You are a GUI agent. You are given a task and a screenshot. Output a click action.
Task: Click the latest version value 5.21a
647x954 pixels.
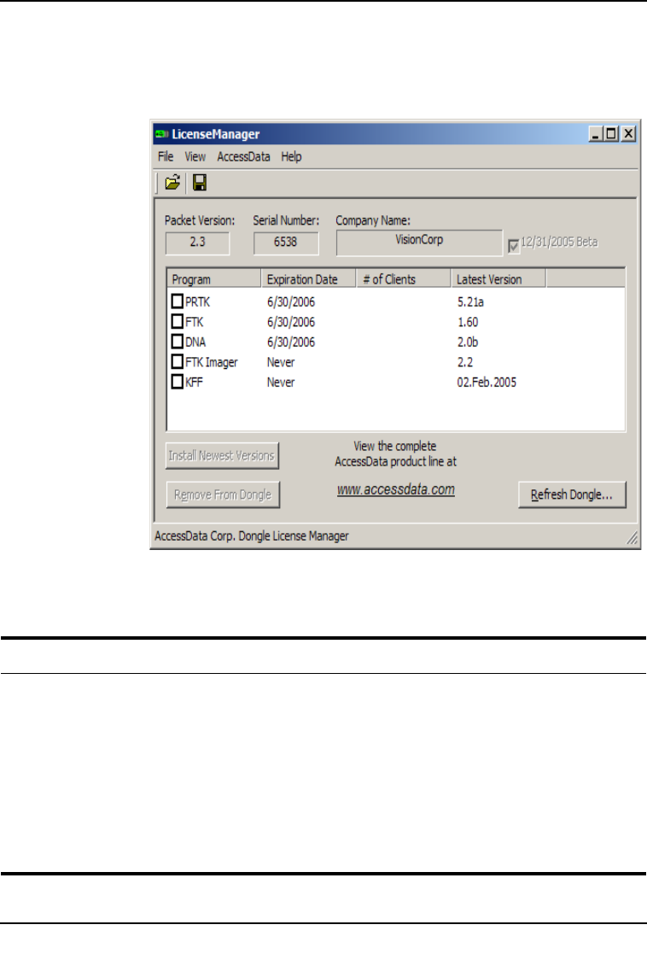(x=470, y=301)
